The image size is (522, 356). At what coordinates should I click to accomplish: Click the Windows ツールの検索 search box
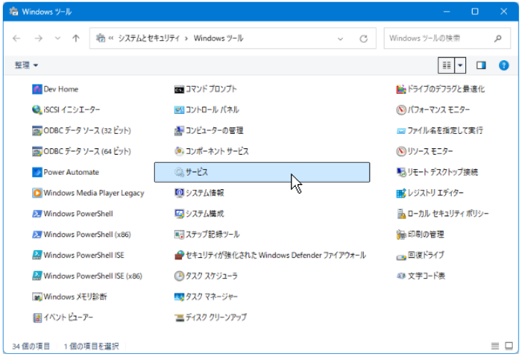447,38
